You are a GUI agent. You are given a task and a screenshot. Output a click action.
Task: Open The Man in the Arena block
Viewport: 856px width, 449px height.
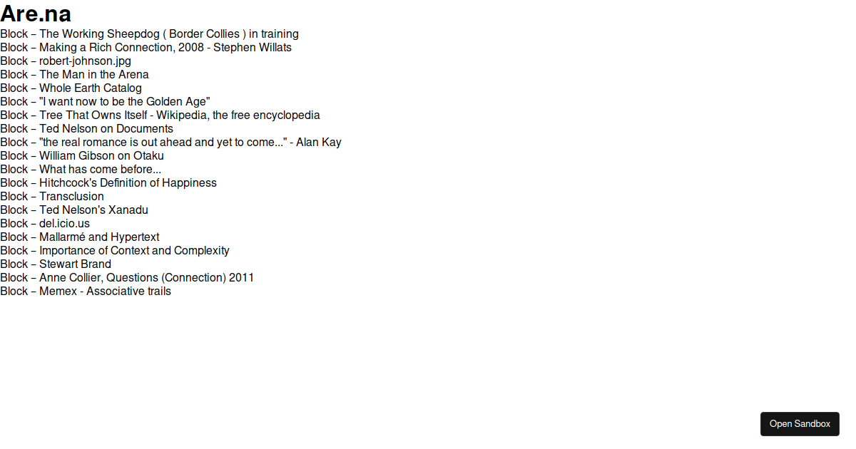(x=74, y=74)
